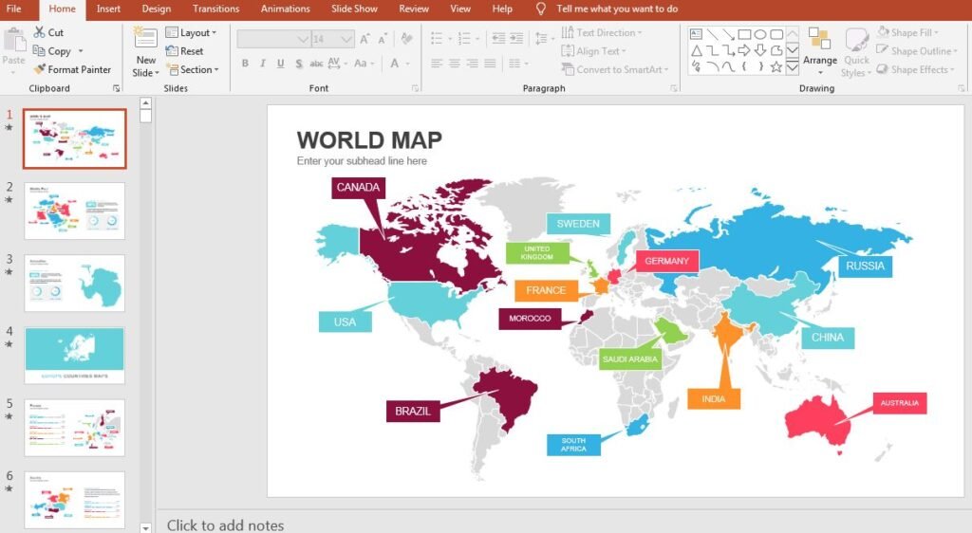The width and height of the screenshot is (972, 533).
Task: Click the Paste clipboard icon
Action: click(x=13, y=41)
